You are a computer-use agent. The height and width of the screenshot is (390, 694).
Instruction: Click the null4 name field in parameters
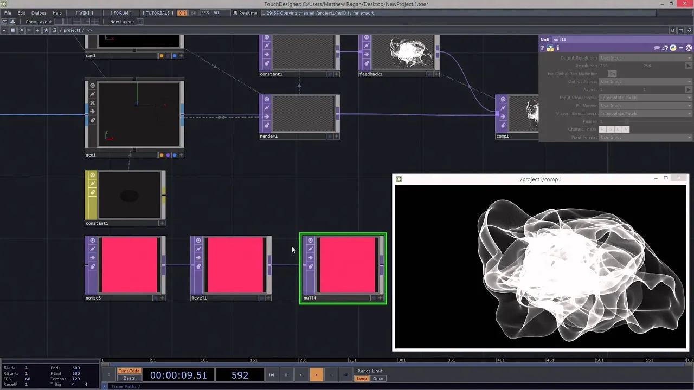(621, 40)
